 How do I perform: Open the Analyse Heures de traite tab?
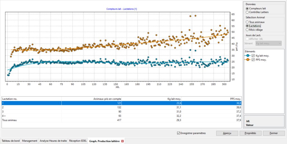53,141
